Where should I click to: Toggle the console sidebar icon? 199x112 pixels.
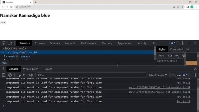[4, 75]
